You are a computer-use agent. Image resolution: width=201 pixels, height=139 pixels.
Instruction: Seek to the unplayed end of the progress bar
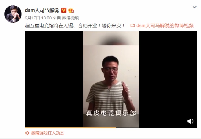click(x=156, y=128)
